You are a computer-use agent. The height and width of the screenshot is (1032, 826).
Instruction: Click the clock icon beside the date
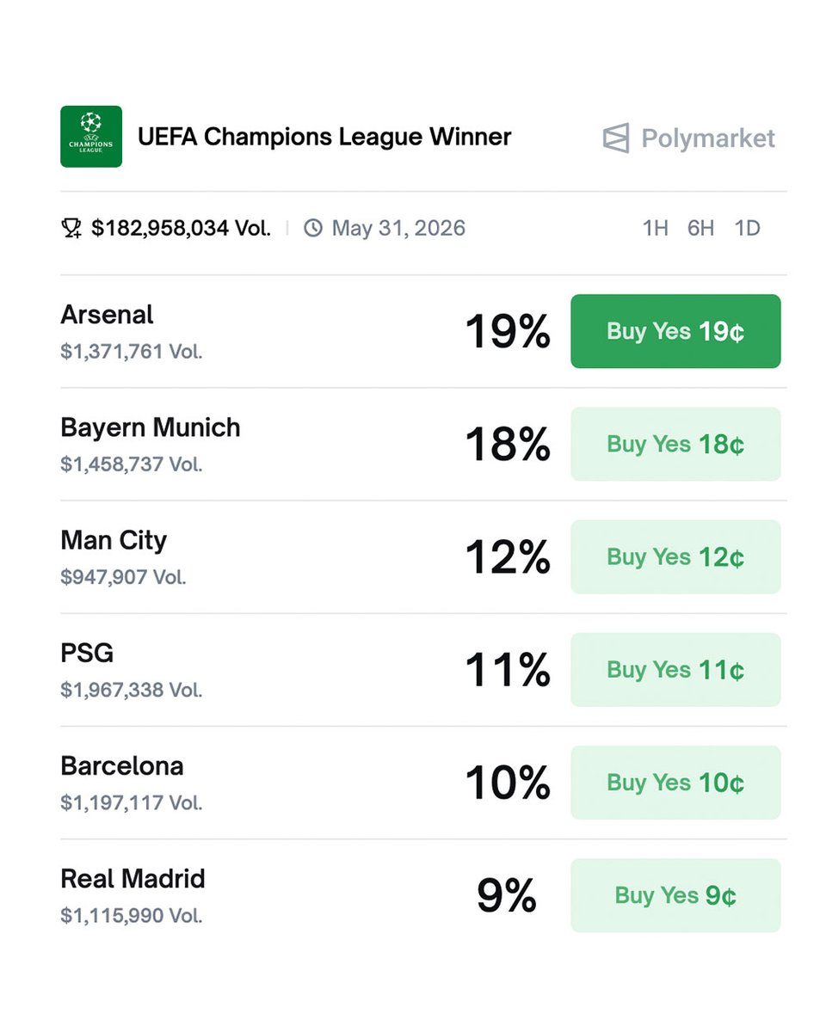click(x=313, y=228)
